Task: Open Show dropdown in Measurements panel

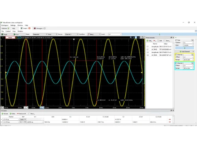Action: click(x=167, y=41)
